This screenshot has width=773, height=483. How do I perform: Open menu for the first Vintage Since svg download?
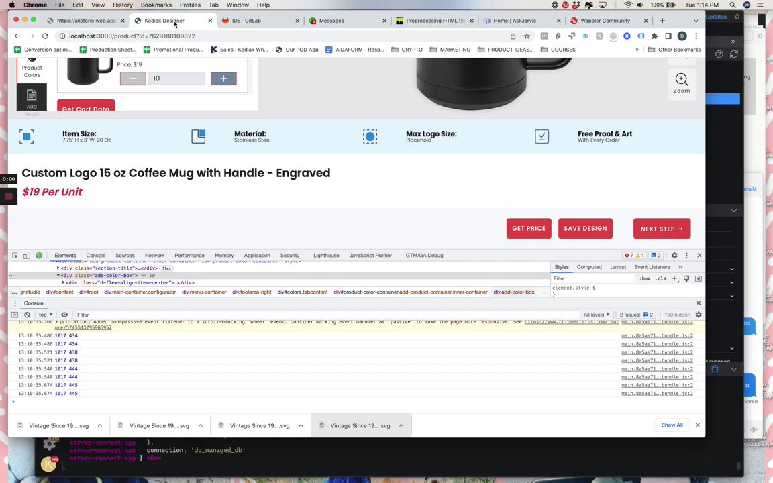click(x=99, y=425)
